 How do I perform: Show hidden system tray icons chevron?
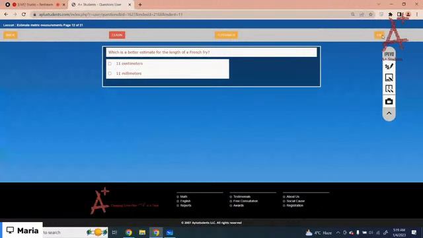[x=338, y=233]
